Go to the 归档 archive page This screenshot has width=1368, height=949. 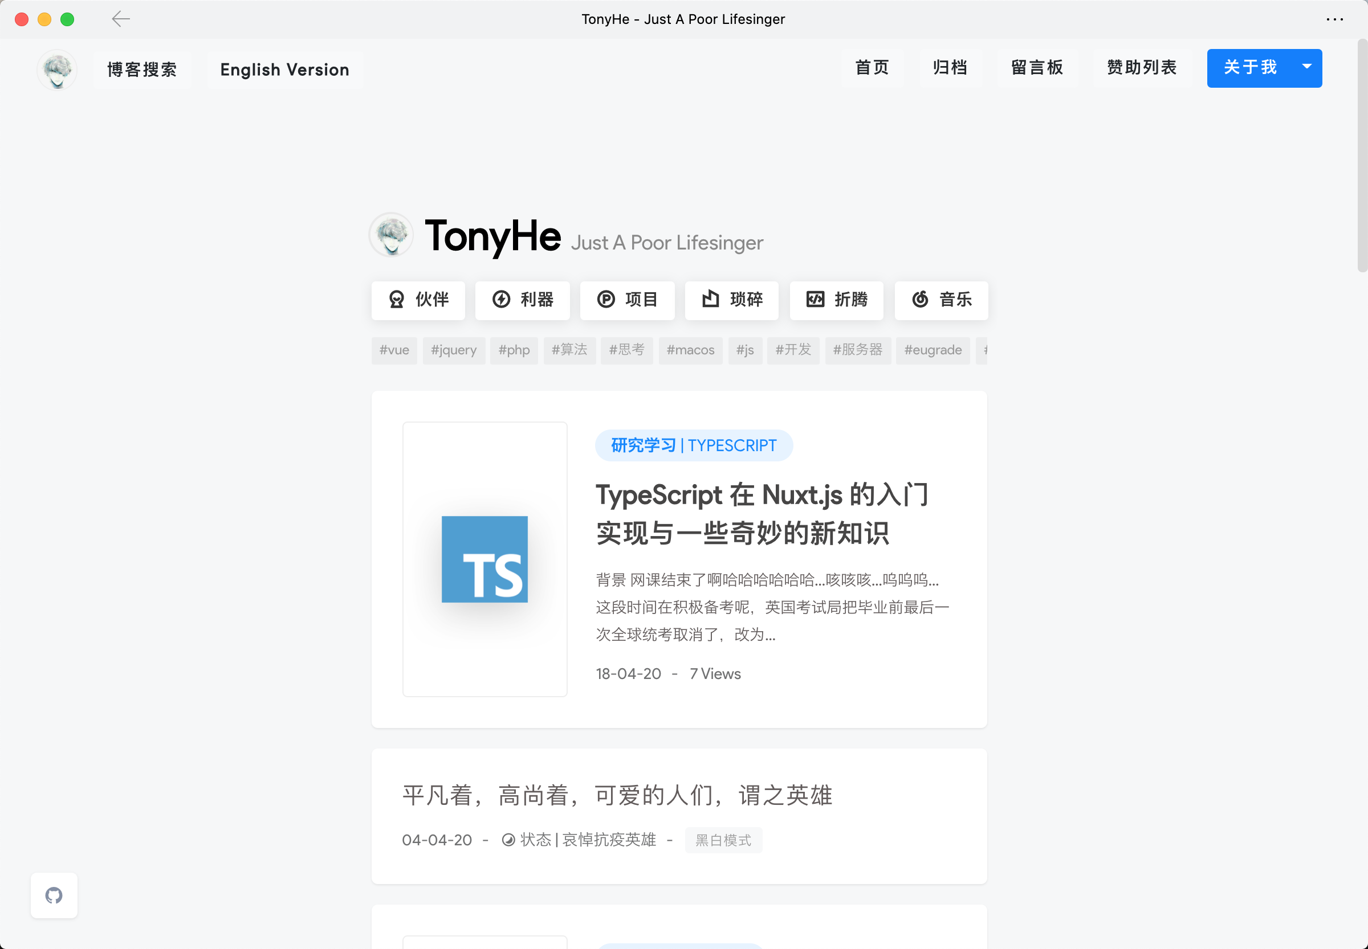tap(950, 68)
